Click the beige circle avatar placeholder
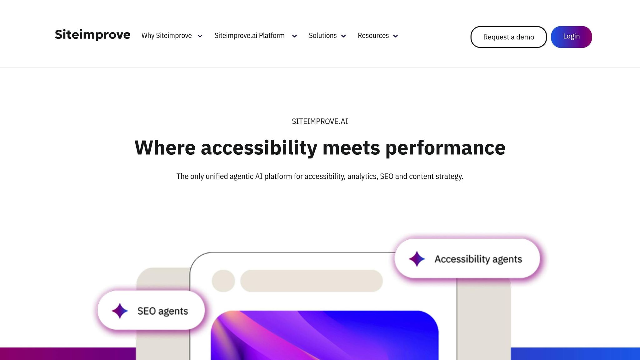Viewport: 640px width, 360px height. 223,281
